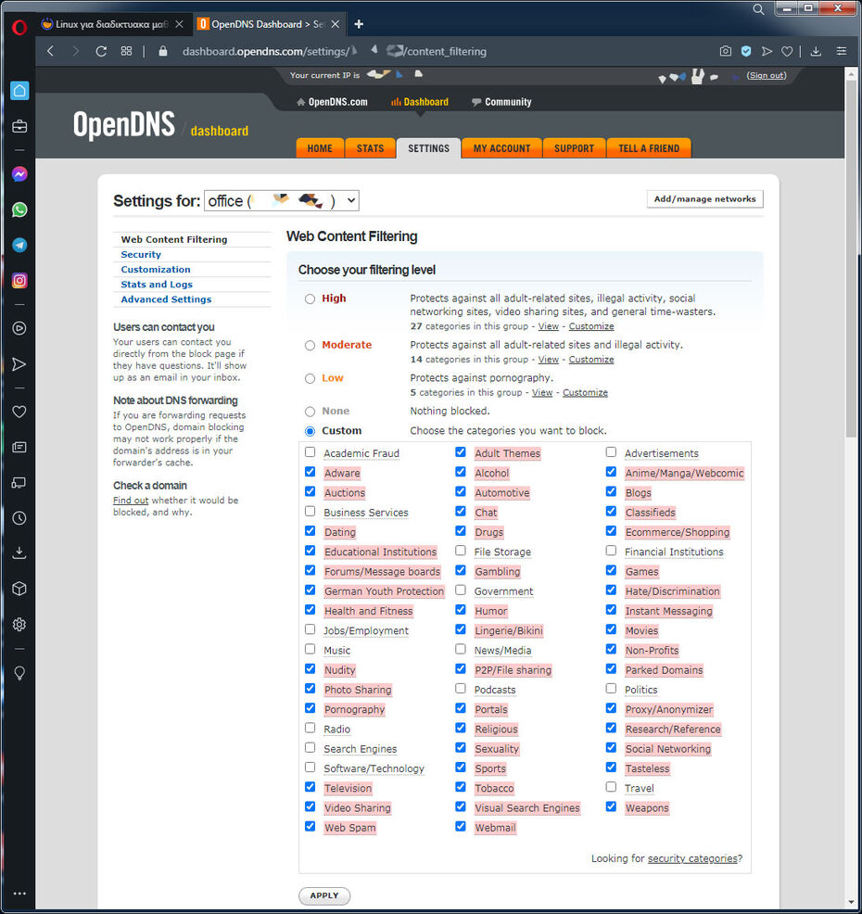Follow the 'security categories' link
This screenshot has width=862, height=914.
pyautogui.click(x=691, y=858)
